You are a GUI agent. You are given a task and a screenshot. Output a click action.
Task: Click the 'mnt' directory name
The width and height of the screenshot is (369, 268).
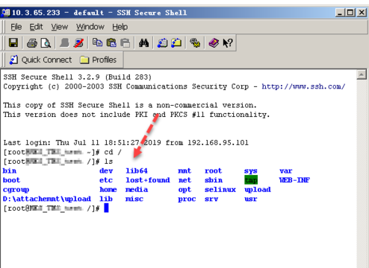(x=184, y=171)
